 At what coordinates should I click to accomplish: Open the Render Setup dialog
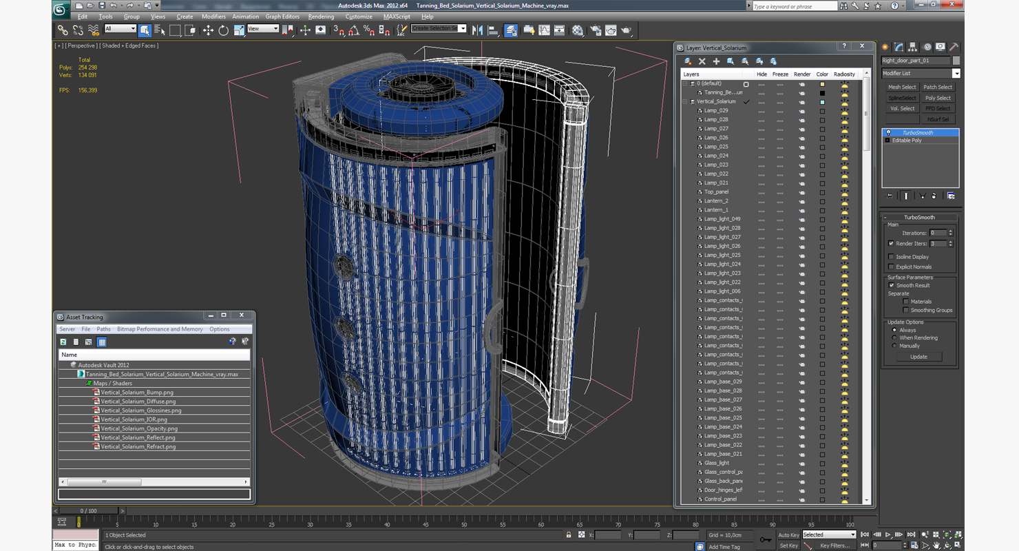[x=595, y=30]
